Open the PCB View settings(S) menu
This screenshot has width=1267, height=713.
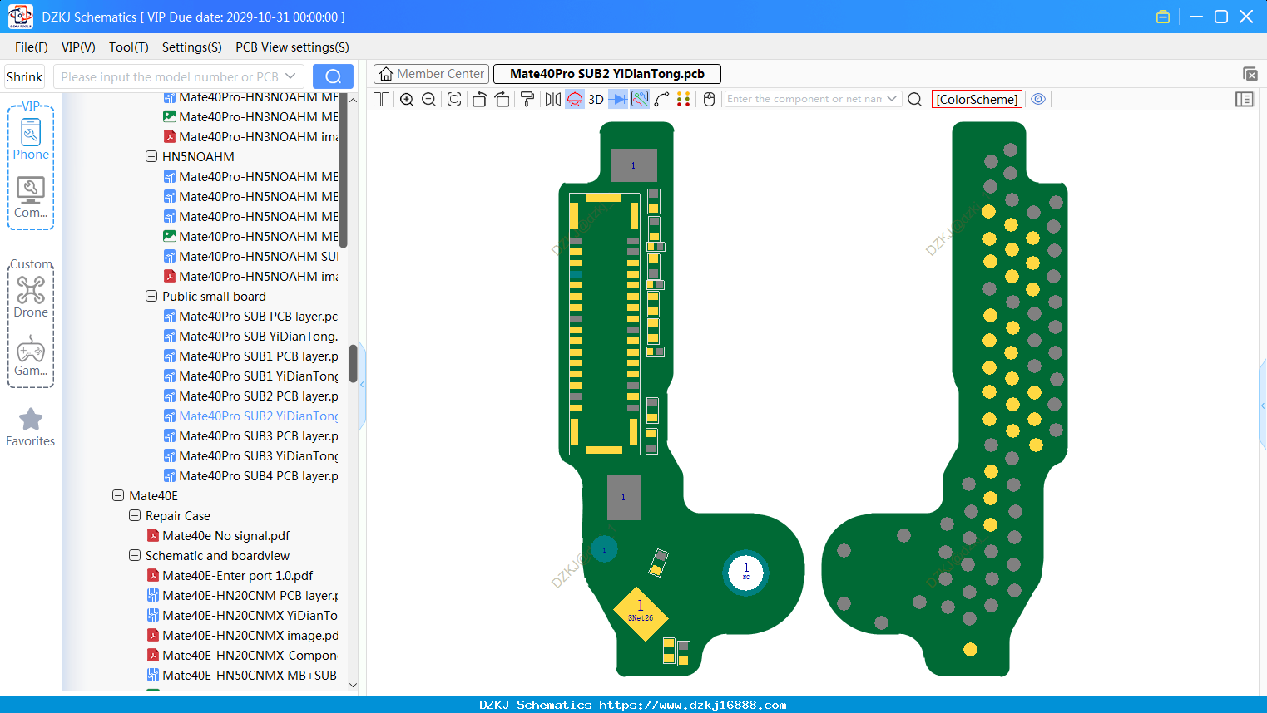[292, 47]
